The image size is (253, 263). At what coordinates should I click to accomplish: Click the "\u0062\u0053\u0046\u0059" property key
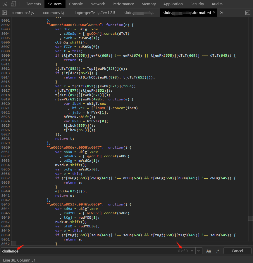tap(74, 204)
